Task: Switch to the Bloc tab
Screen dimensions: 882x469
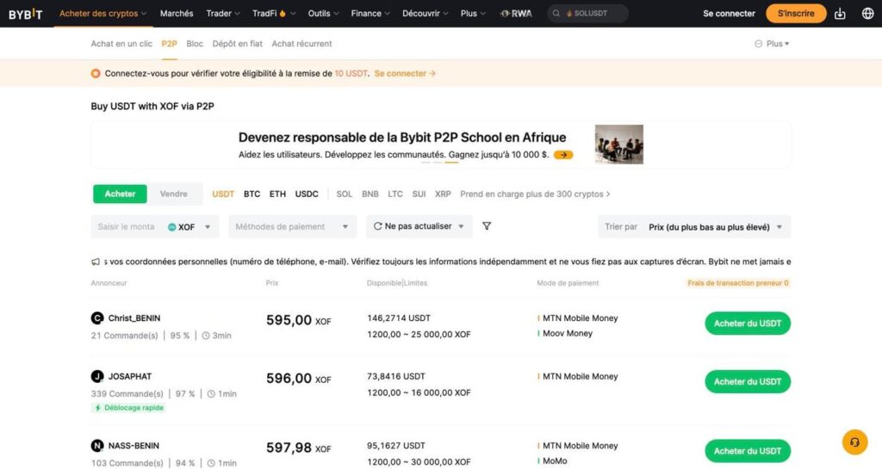Action: (195, 44)
